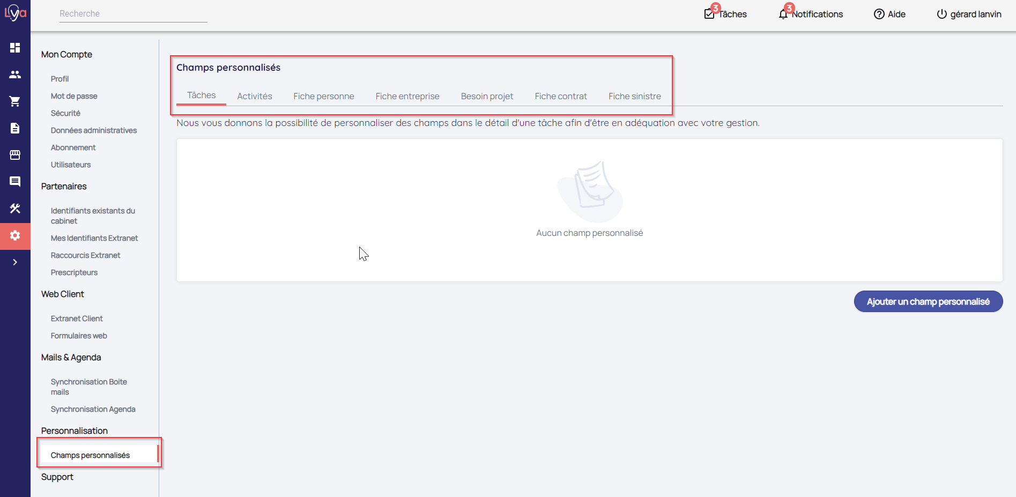Open the chat message sidebar icon
The height and width of the screenshot is (497, 1016).
click(x=15, y=182)
